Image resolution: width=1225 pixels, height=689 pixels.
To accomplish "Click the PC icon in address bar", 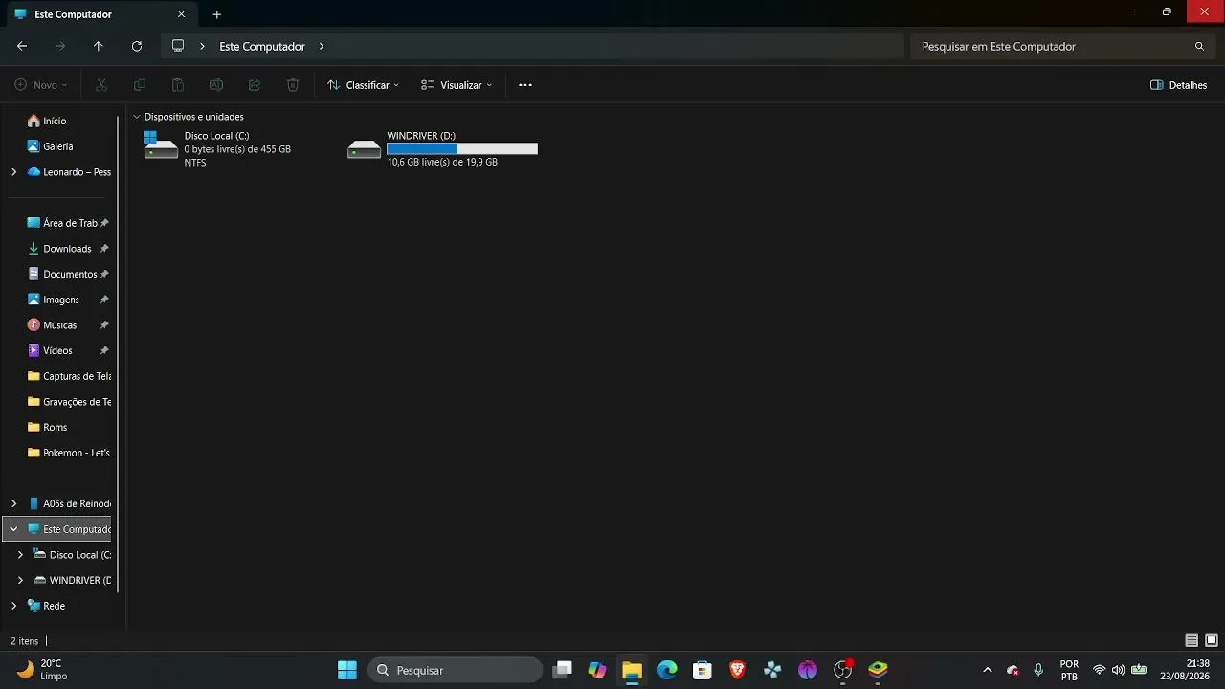I will tap(178, 46).
